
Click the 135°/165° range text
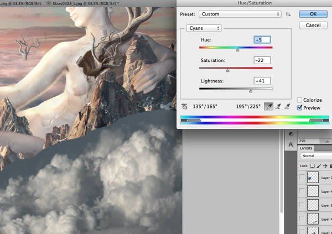click(205, 106)
